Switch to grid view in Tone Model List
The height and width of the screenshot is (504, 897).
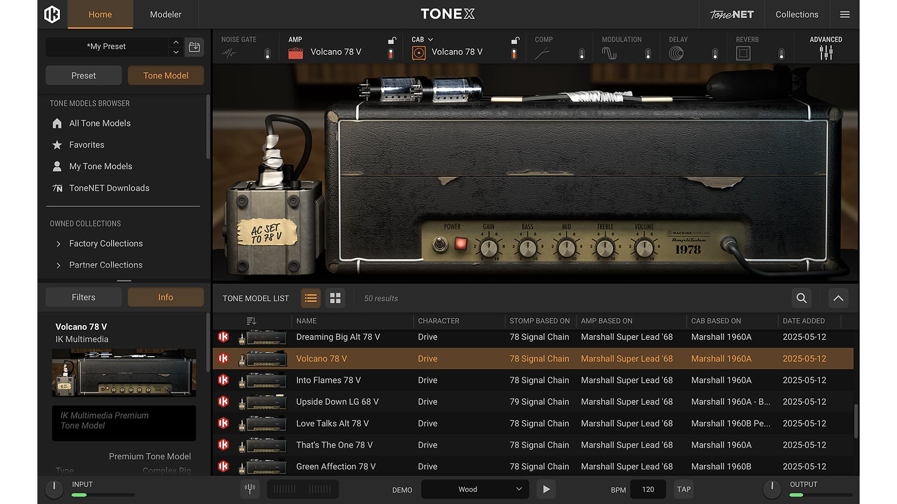click(x=335, y=298)
